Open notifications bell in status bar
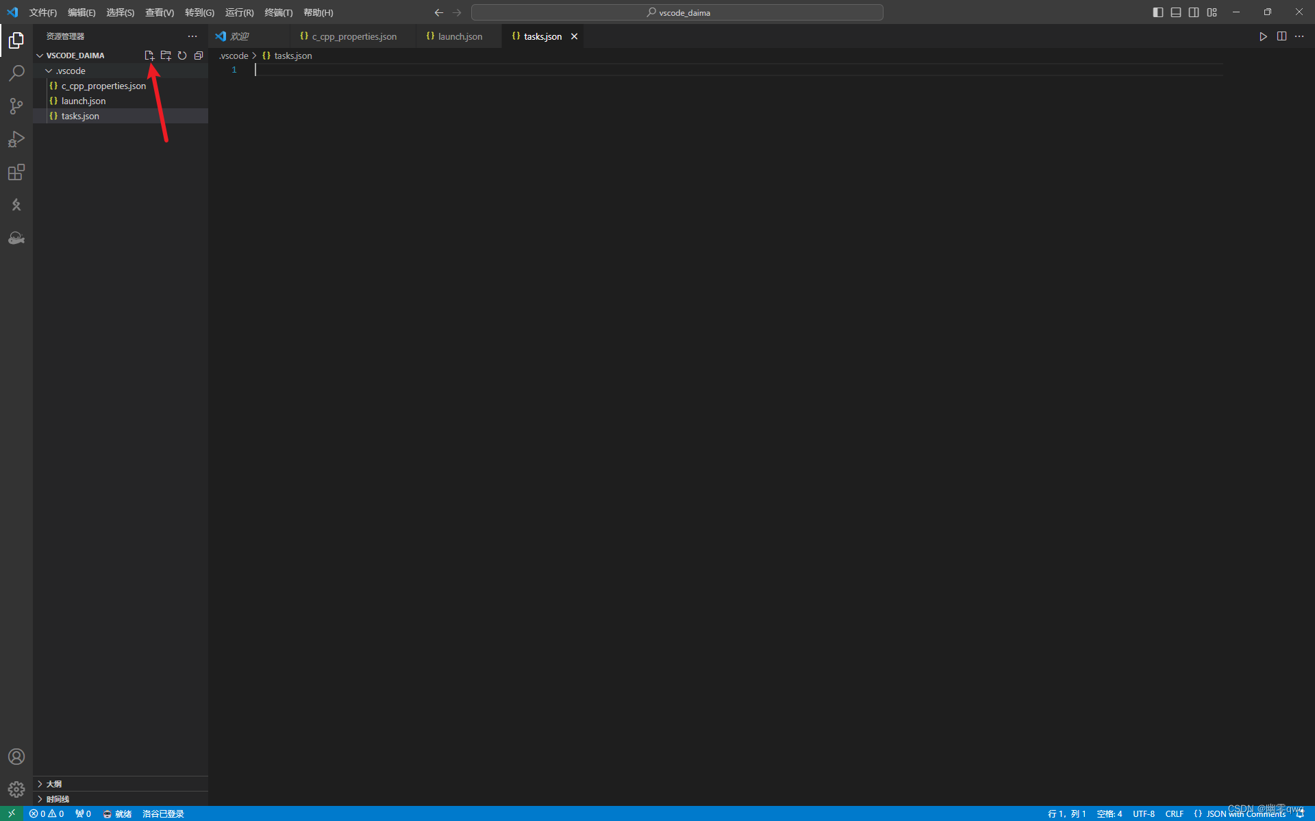Image resolution: width=1315 pixels, height=821 pixels. point(1300,813)
